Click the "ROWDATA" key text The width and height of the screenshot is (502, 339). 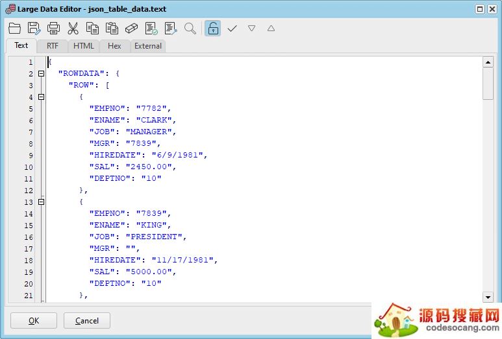pyautogui.click(x=81, y=73)
